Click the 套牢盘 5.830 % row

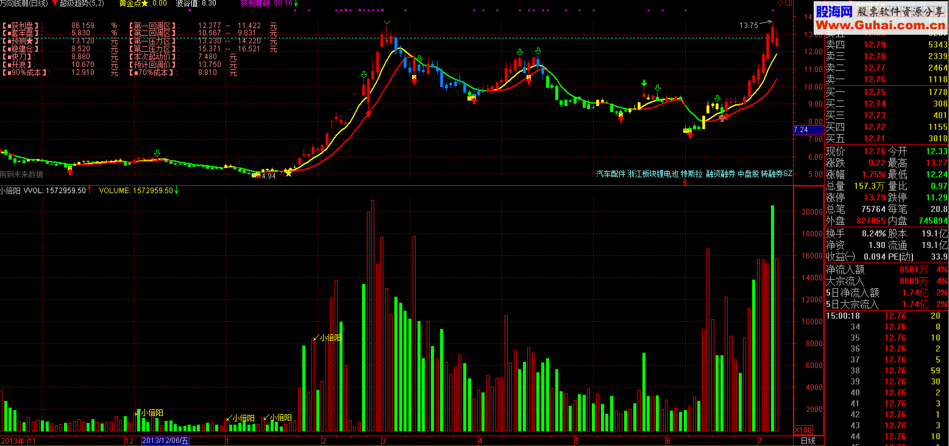pos(60,34)
